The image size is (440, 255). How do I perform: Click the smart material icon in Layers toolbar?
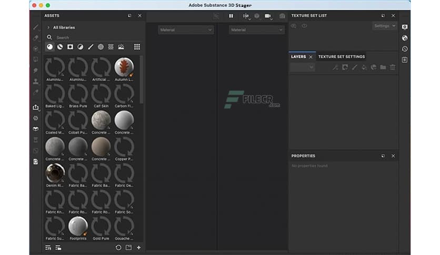374,67
